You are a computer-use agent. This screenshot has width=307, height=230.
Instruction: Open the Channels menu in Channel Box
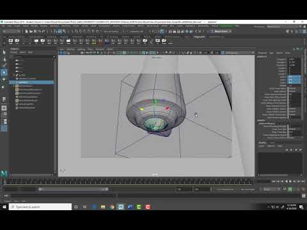point(263,53)
